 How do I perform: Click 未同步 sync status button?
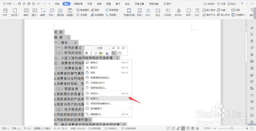pos(210,4)
